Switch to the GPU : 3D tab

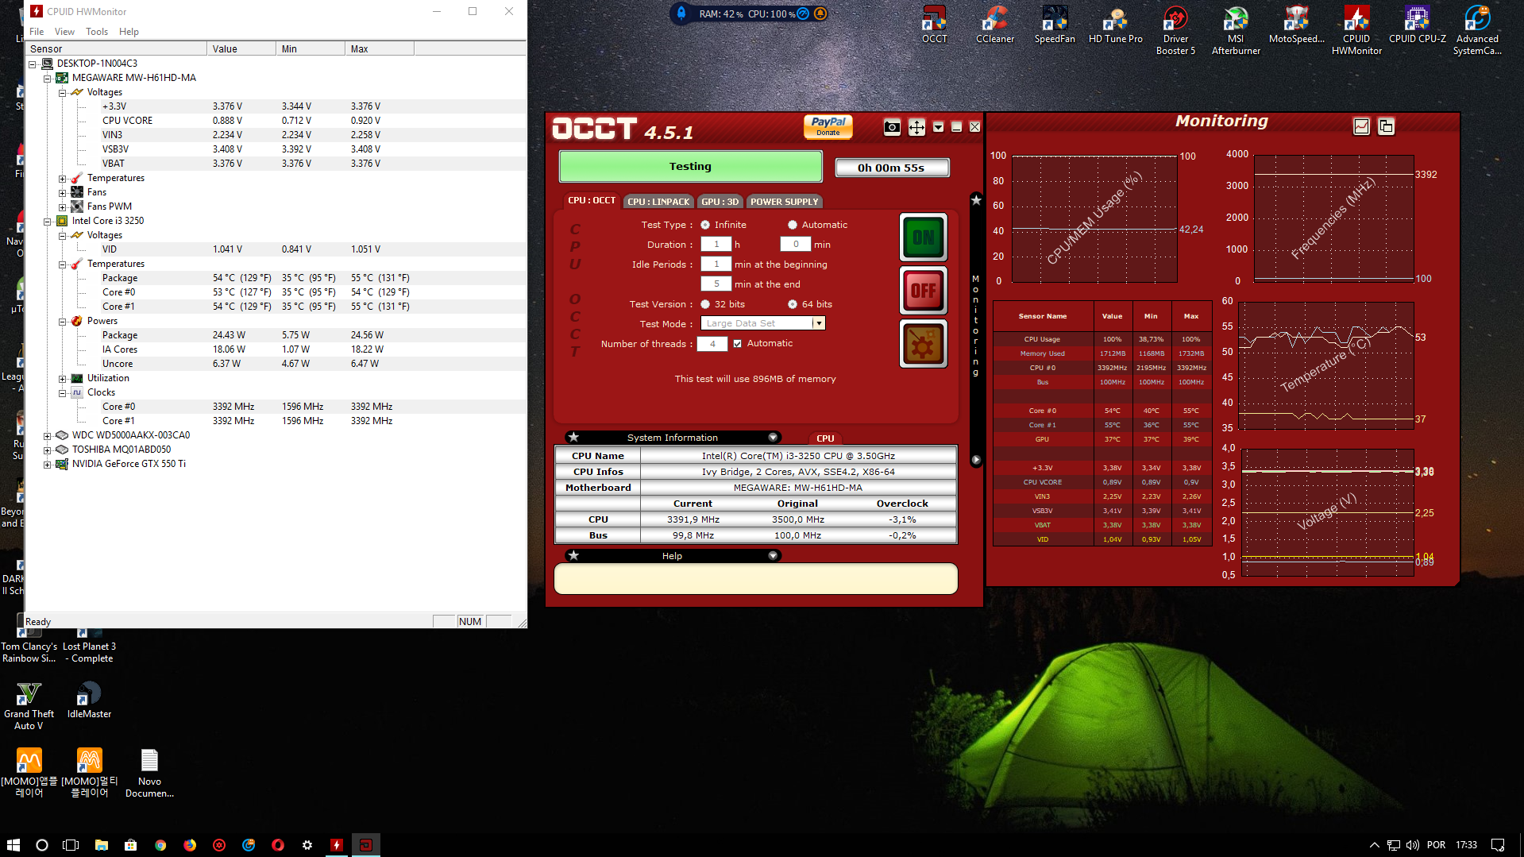click(x=720, y=202)
